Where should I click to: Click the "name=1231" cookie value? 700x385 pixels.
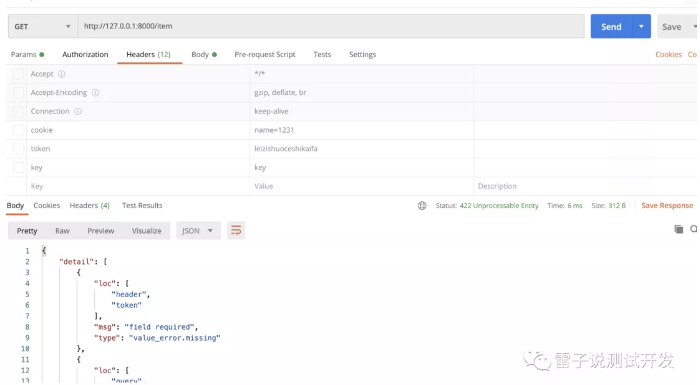point(274,130)
